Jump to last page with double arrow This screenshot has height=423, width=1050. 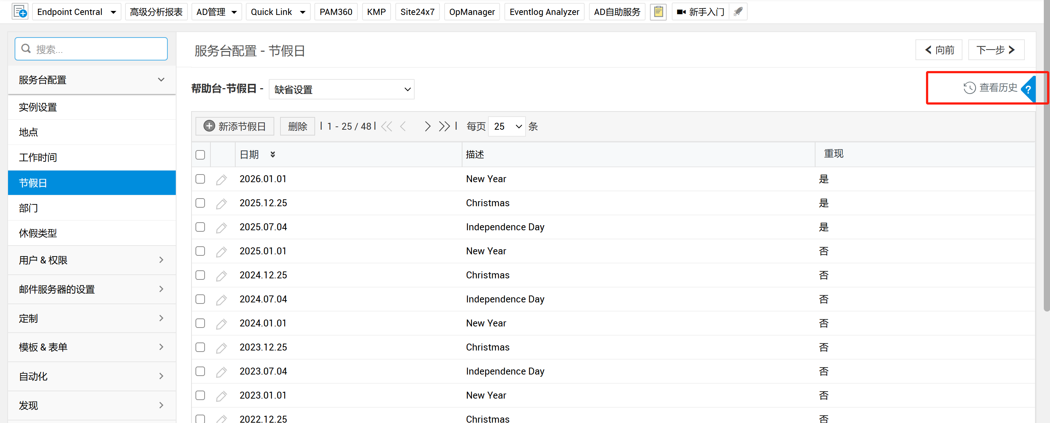(x=444, y=126)
